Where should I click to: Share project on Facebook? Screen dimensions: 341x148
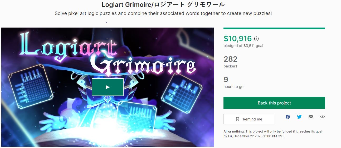pyautogui.click(x=288, y=117)
